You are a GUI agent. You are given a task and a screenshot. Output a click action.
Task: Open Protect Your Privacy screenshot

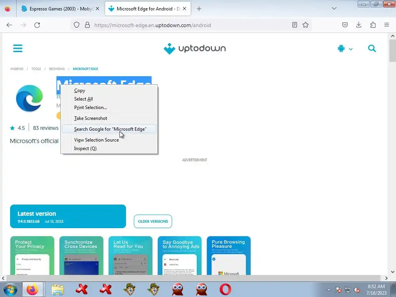click(32, 256)
